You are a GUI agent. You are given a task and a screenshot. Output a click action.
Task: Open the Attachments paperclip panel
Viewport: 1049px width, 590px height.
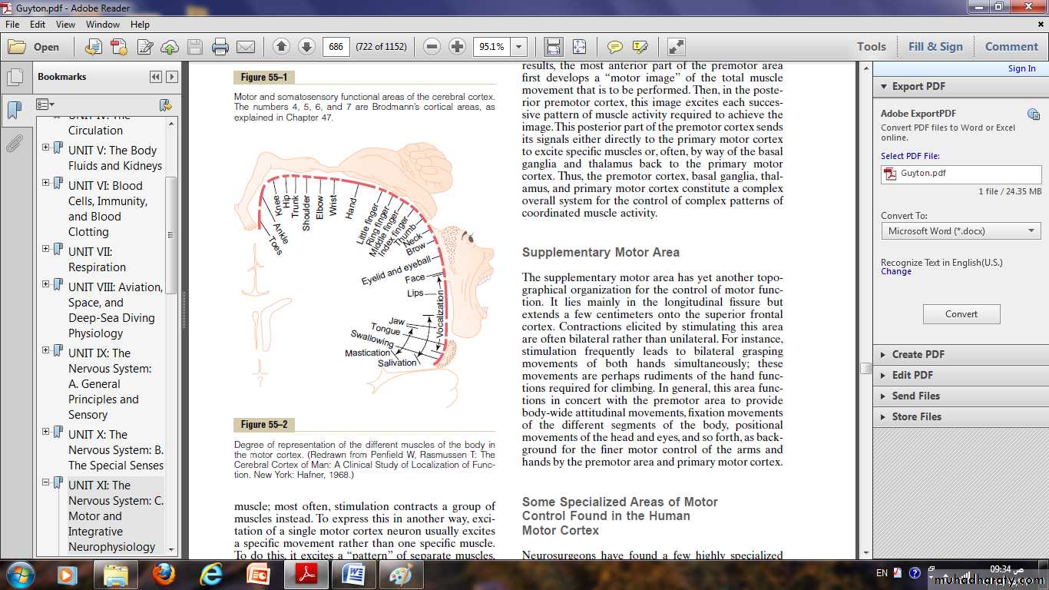click(14, 144)
